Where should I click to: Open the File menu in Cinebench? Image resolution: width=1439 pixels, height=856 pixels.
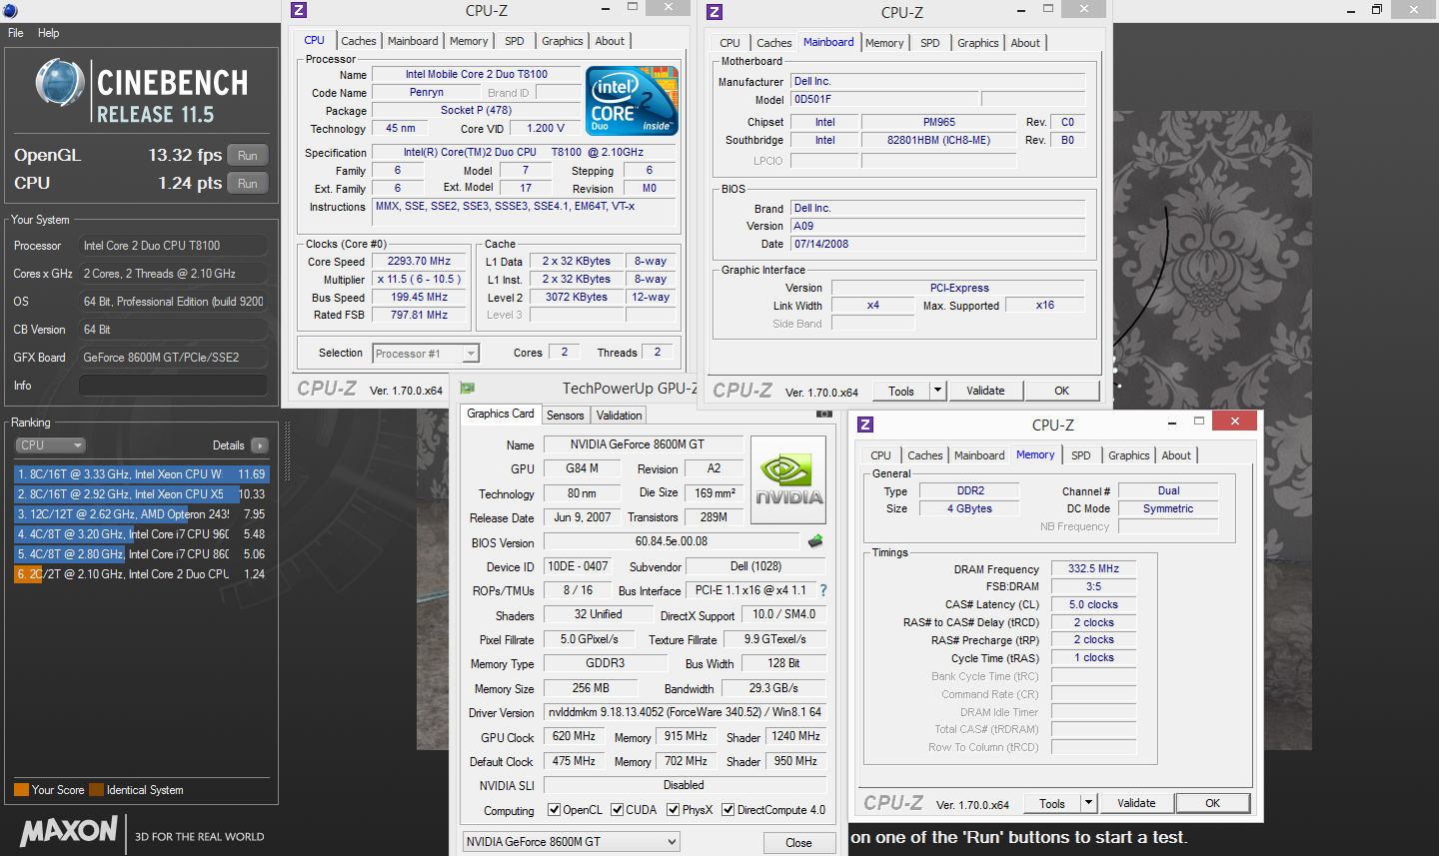(16, 33)
